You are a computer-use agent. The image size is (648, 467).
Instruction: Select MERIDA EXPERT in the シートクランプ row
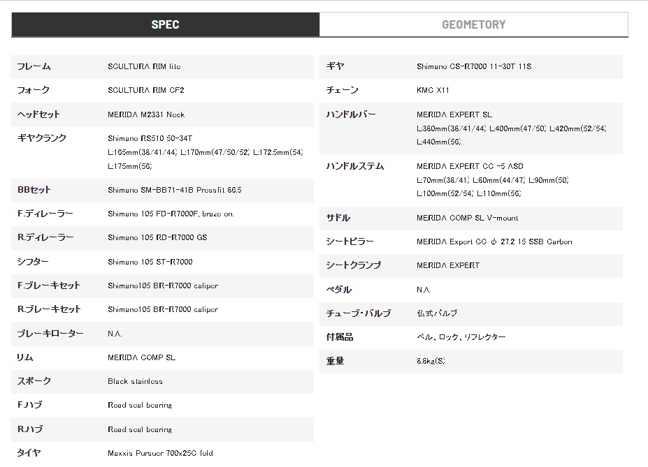pyautogui.click(x=448, y=265)
